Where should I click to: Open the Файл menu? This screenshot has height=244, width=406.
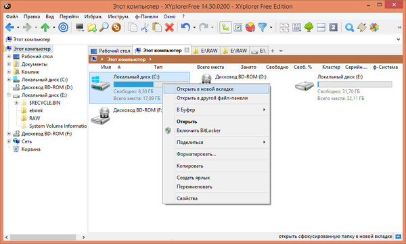tap(12, 17)
